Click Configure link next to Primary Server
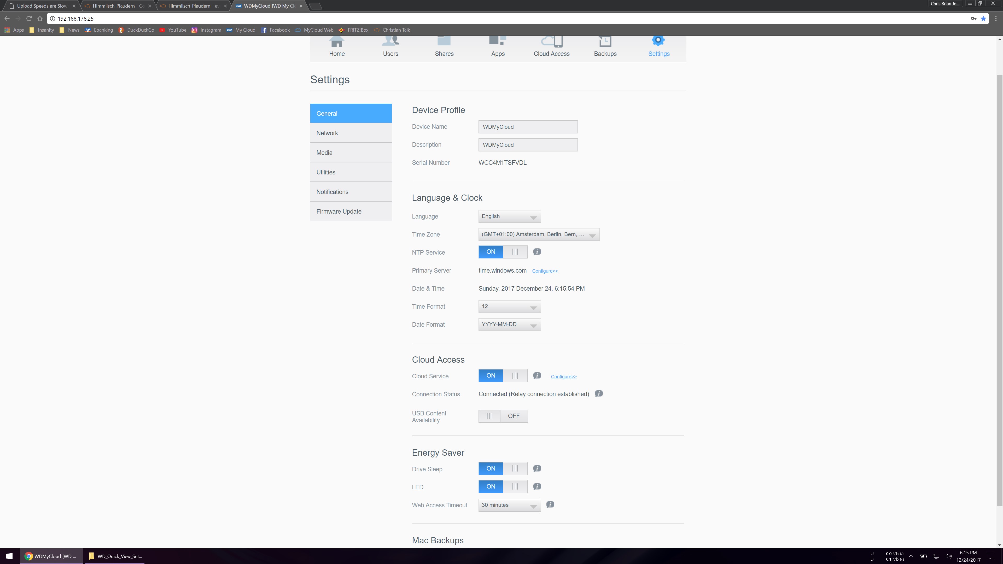 [545, 271]
